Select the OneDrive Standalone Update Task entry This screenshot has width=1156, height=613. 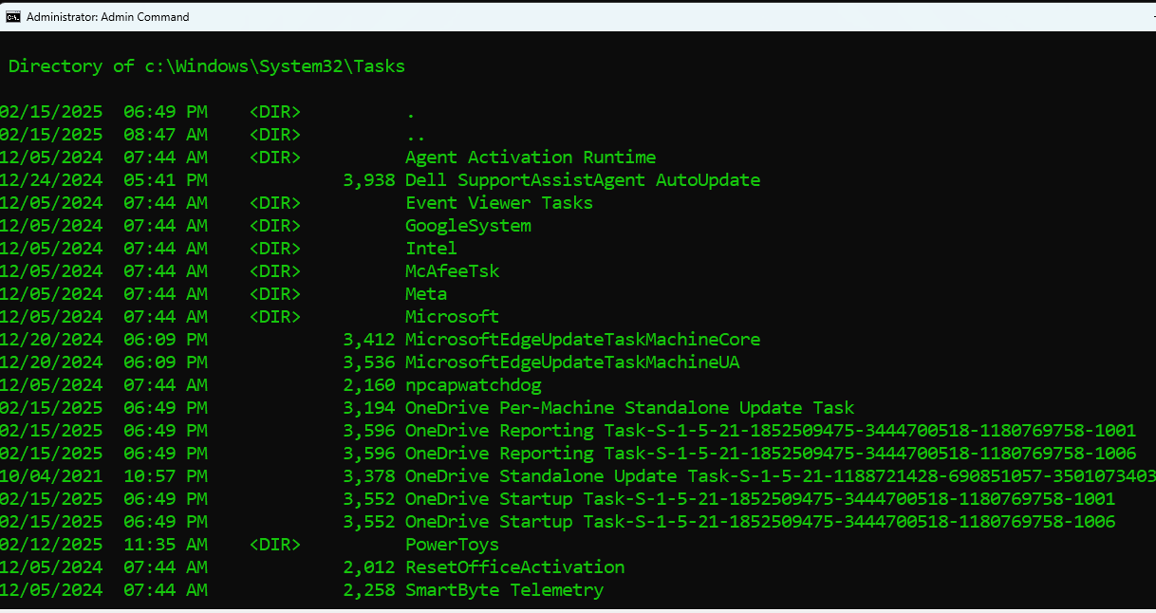780,476
